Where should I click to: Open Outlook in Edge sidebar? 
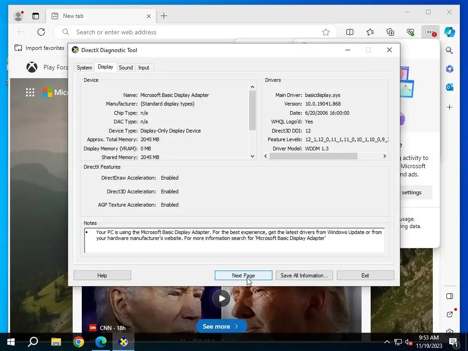point(450,87)
